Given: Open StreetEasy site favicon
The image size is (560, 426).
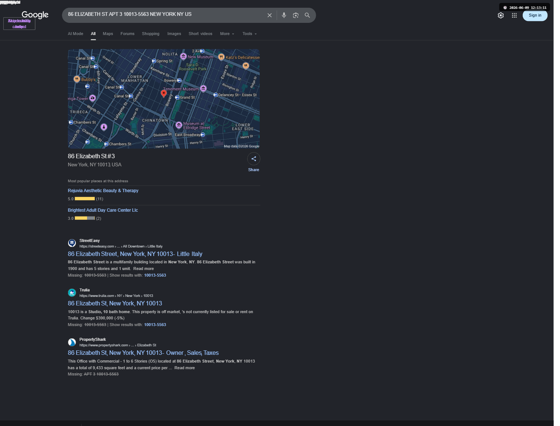Looking at the screenshot, I should click(x=72, y=243).
